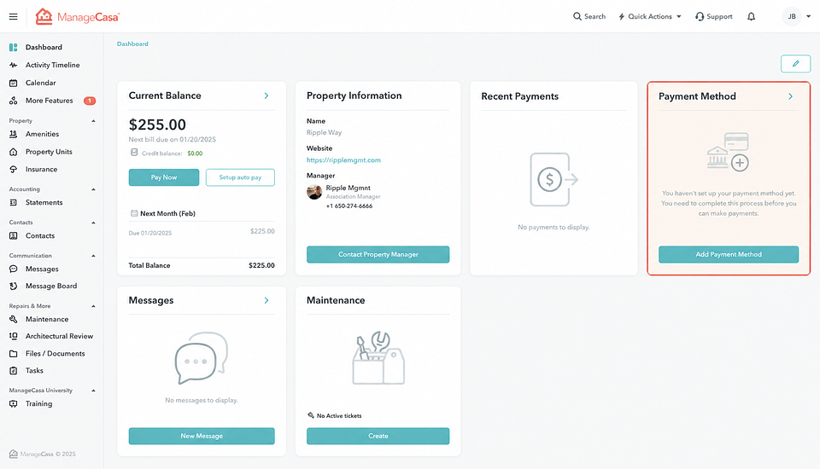
Task: Click the manager phone number +1 650-274-6666
Action: [349, 206]
